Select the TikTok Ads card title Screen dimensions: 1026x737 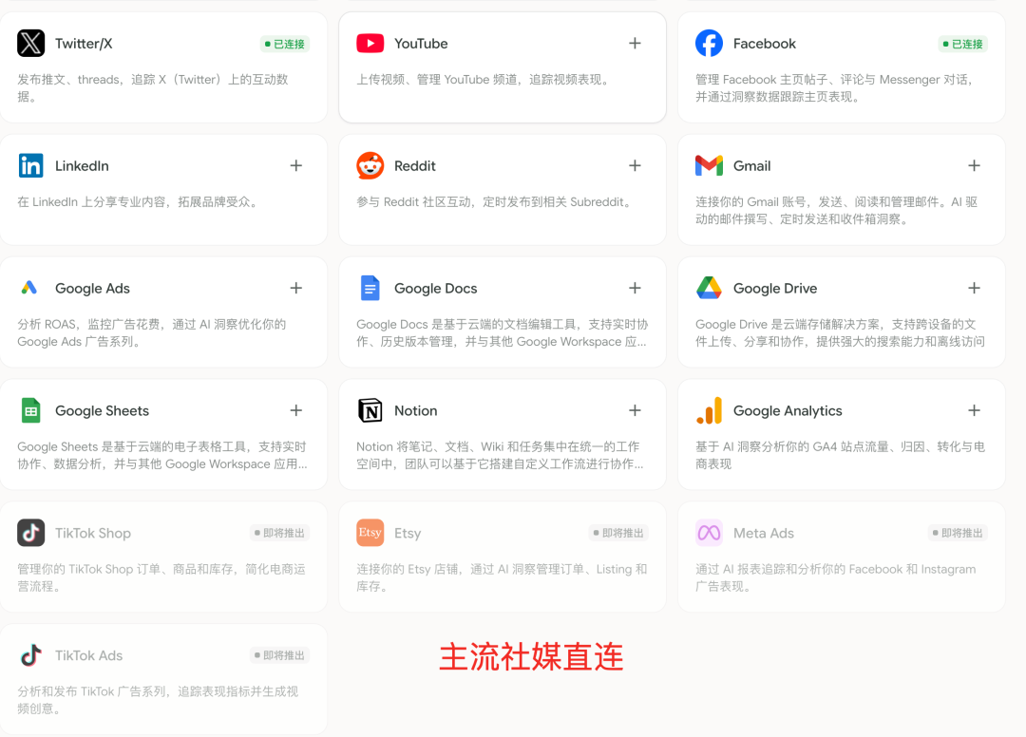point(89,655)
